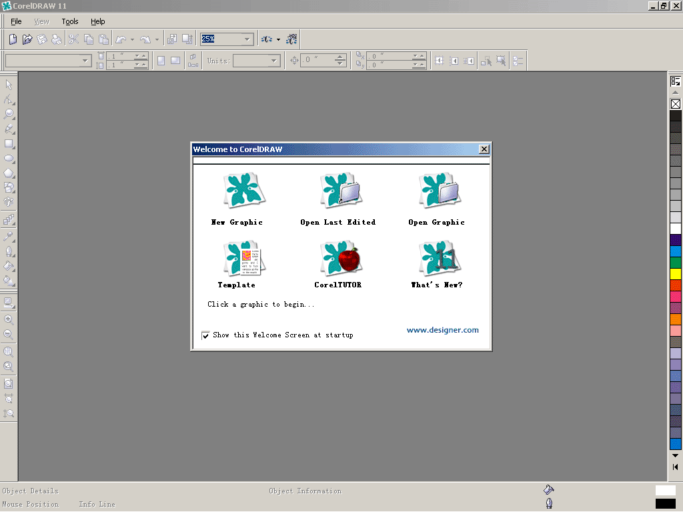The width and height of the screenshot is (683, 512).
Task: Expand the Application Launcher dropdown arrow
Action: [278, 39]
